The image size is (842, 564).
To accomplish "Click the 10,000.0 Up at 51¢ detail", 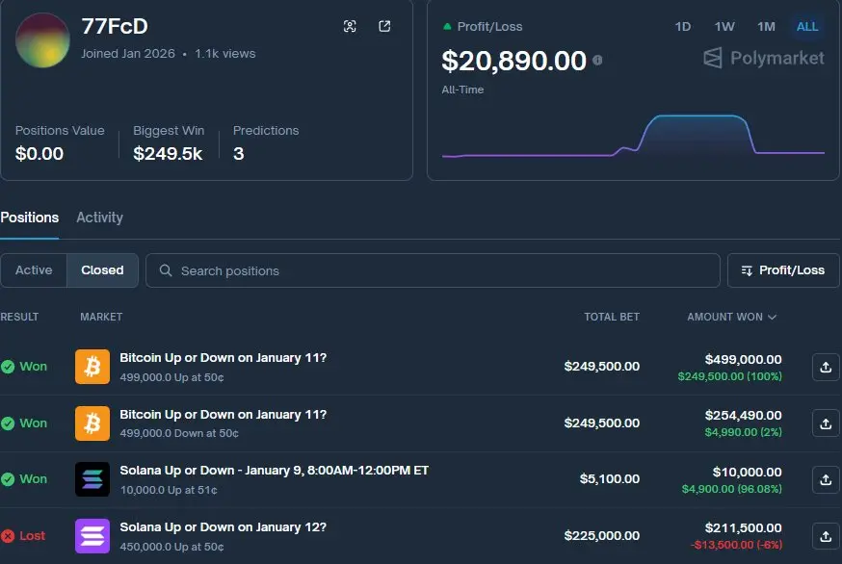I will (169, 490).
